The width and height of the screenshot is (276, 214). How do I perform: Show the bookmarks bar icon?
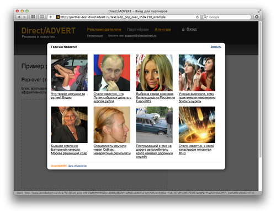[42, 17]
